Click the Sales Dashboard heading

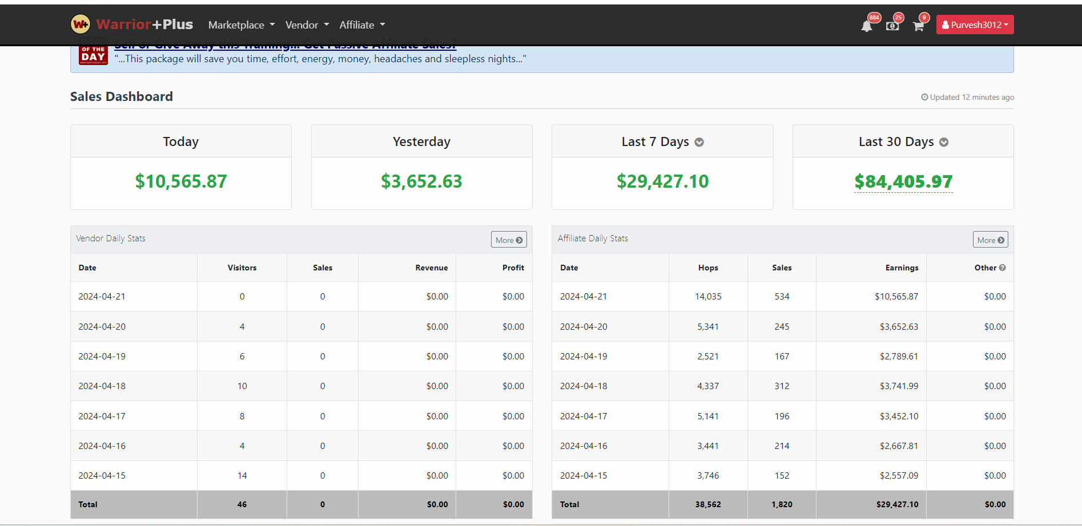pos(122,96)
